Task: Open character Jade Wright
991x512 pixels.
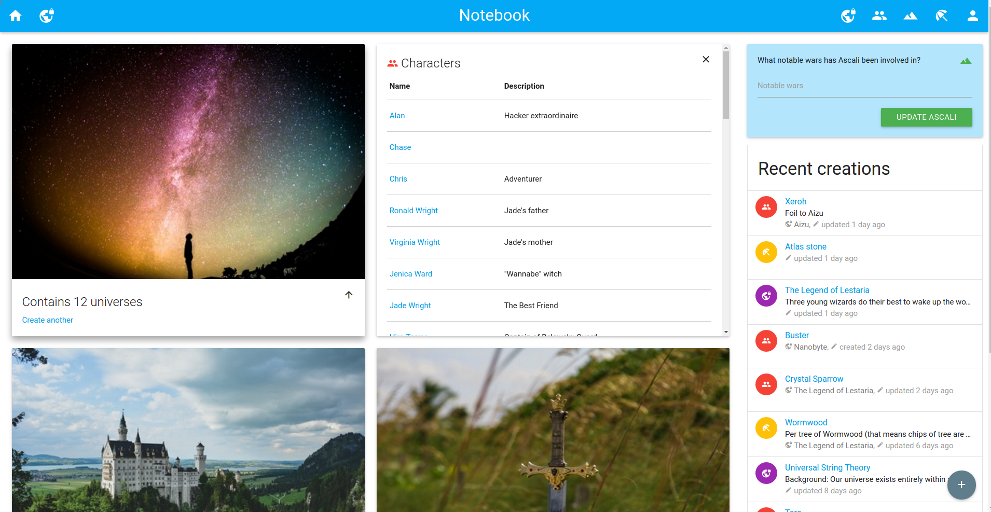Action: (x=410, y=306)
